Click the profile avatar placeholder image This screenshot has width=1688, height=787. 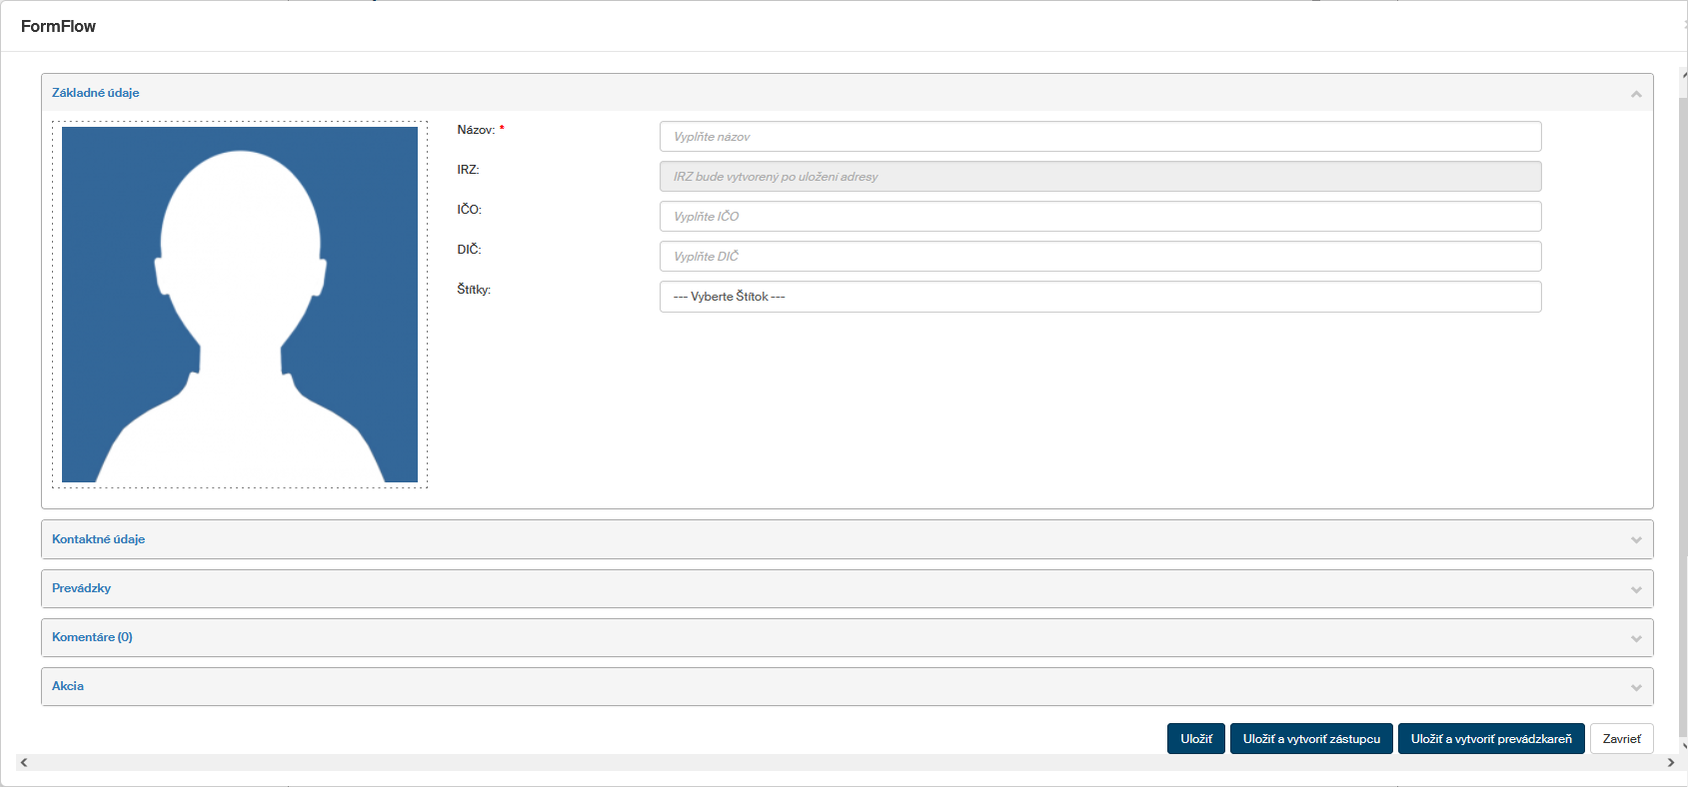[x=240, y=305]
